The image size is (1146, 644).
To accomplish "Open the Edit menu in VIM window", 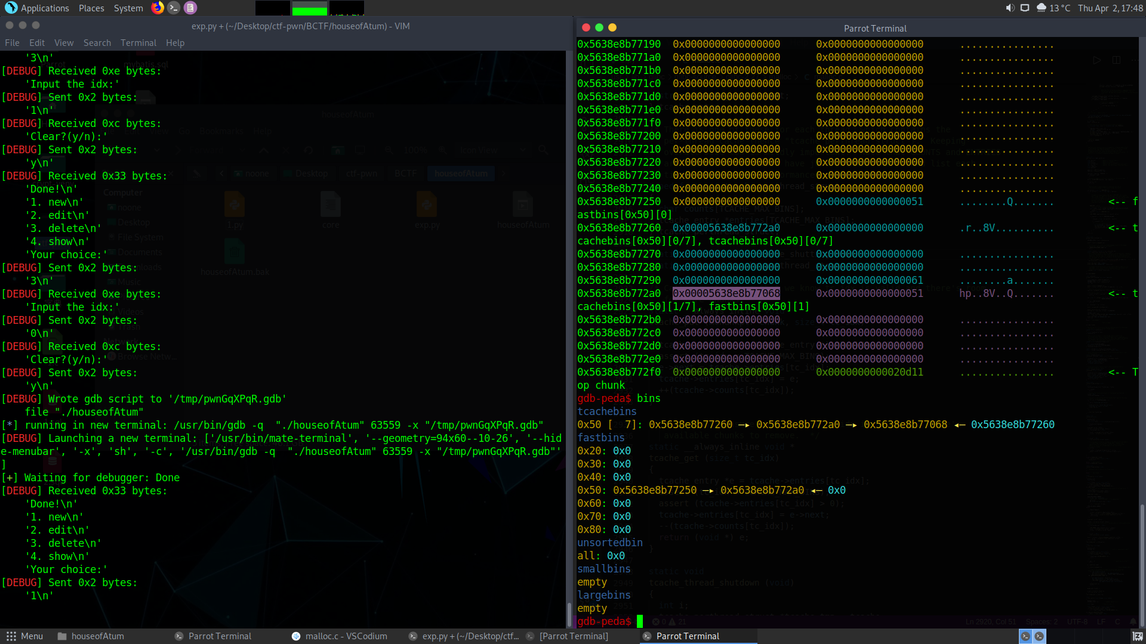I will [37, 43].
